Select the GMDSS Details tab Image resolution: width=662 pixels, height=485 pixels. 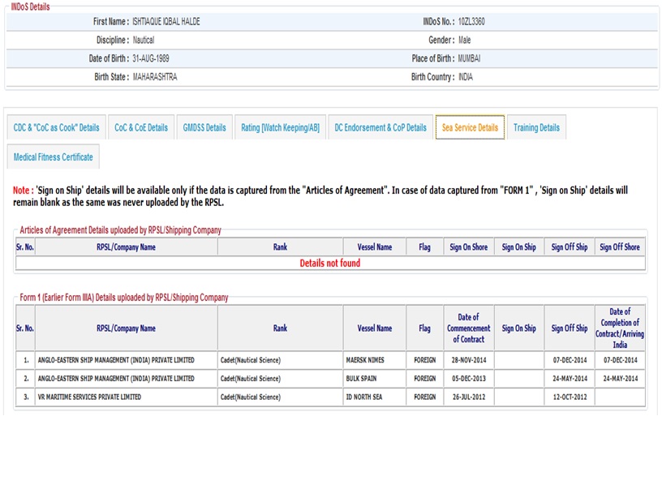204,127
